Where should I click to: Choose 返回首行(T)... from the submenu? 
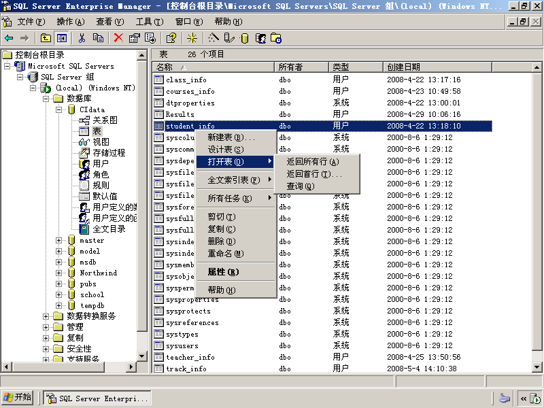[x=317, y=174]
